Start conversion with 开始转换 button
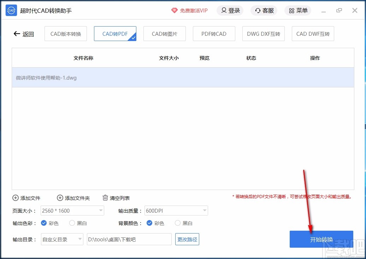Image resolution: width=366 pixels, height=259 pixels. [x=321, y=239]
